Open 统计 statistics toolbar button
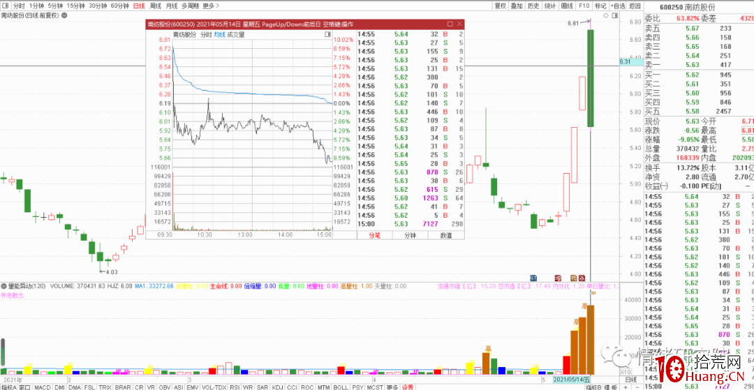Viewport: 754px width, 390px height. pyautogui.click(x=550, y=6)
